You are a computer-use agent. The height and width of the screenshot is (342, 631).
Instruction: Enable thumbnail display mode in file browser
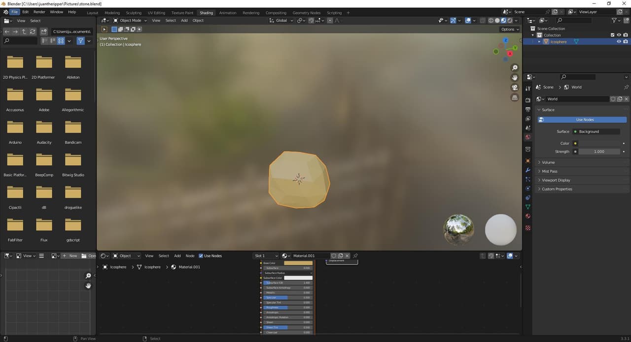[61, 41]
